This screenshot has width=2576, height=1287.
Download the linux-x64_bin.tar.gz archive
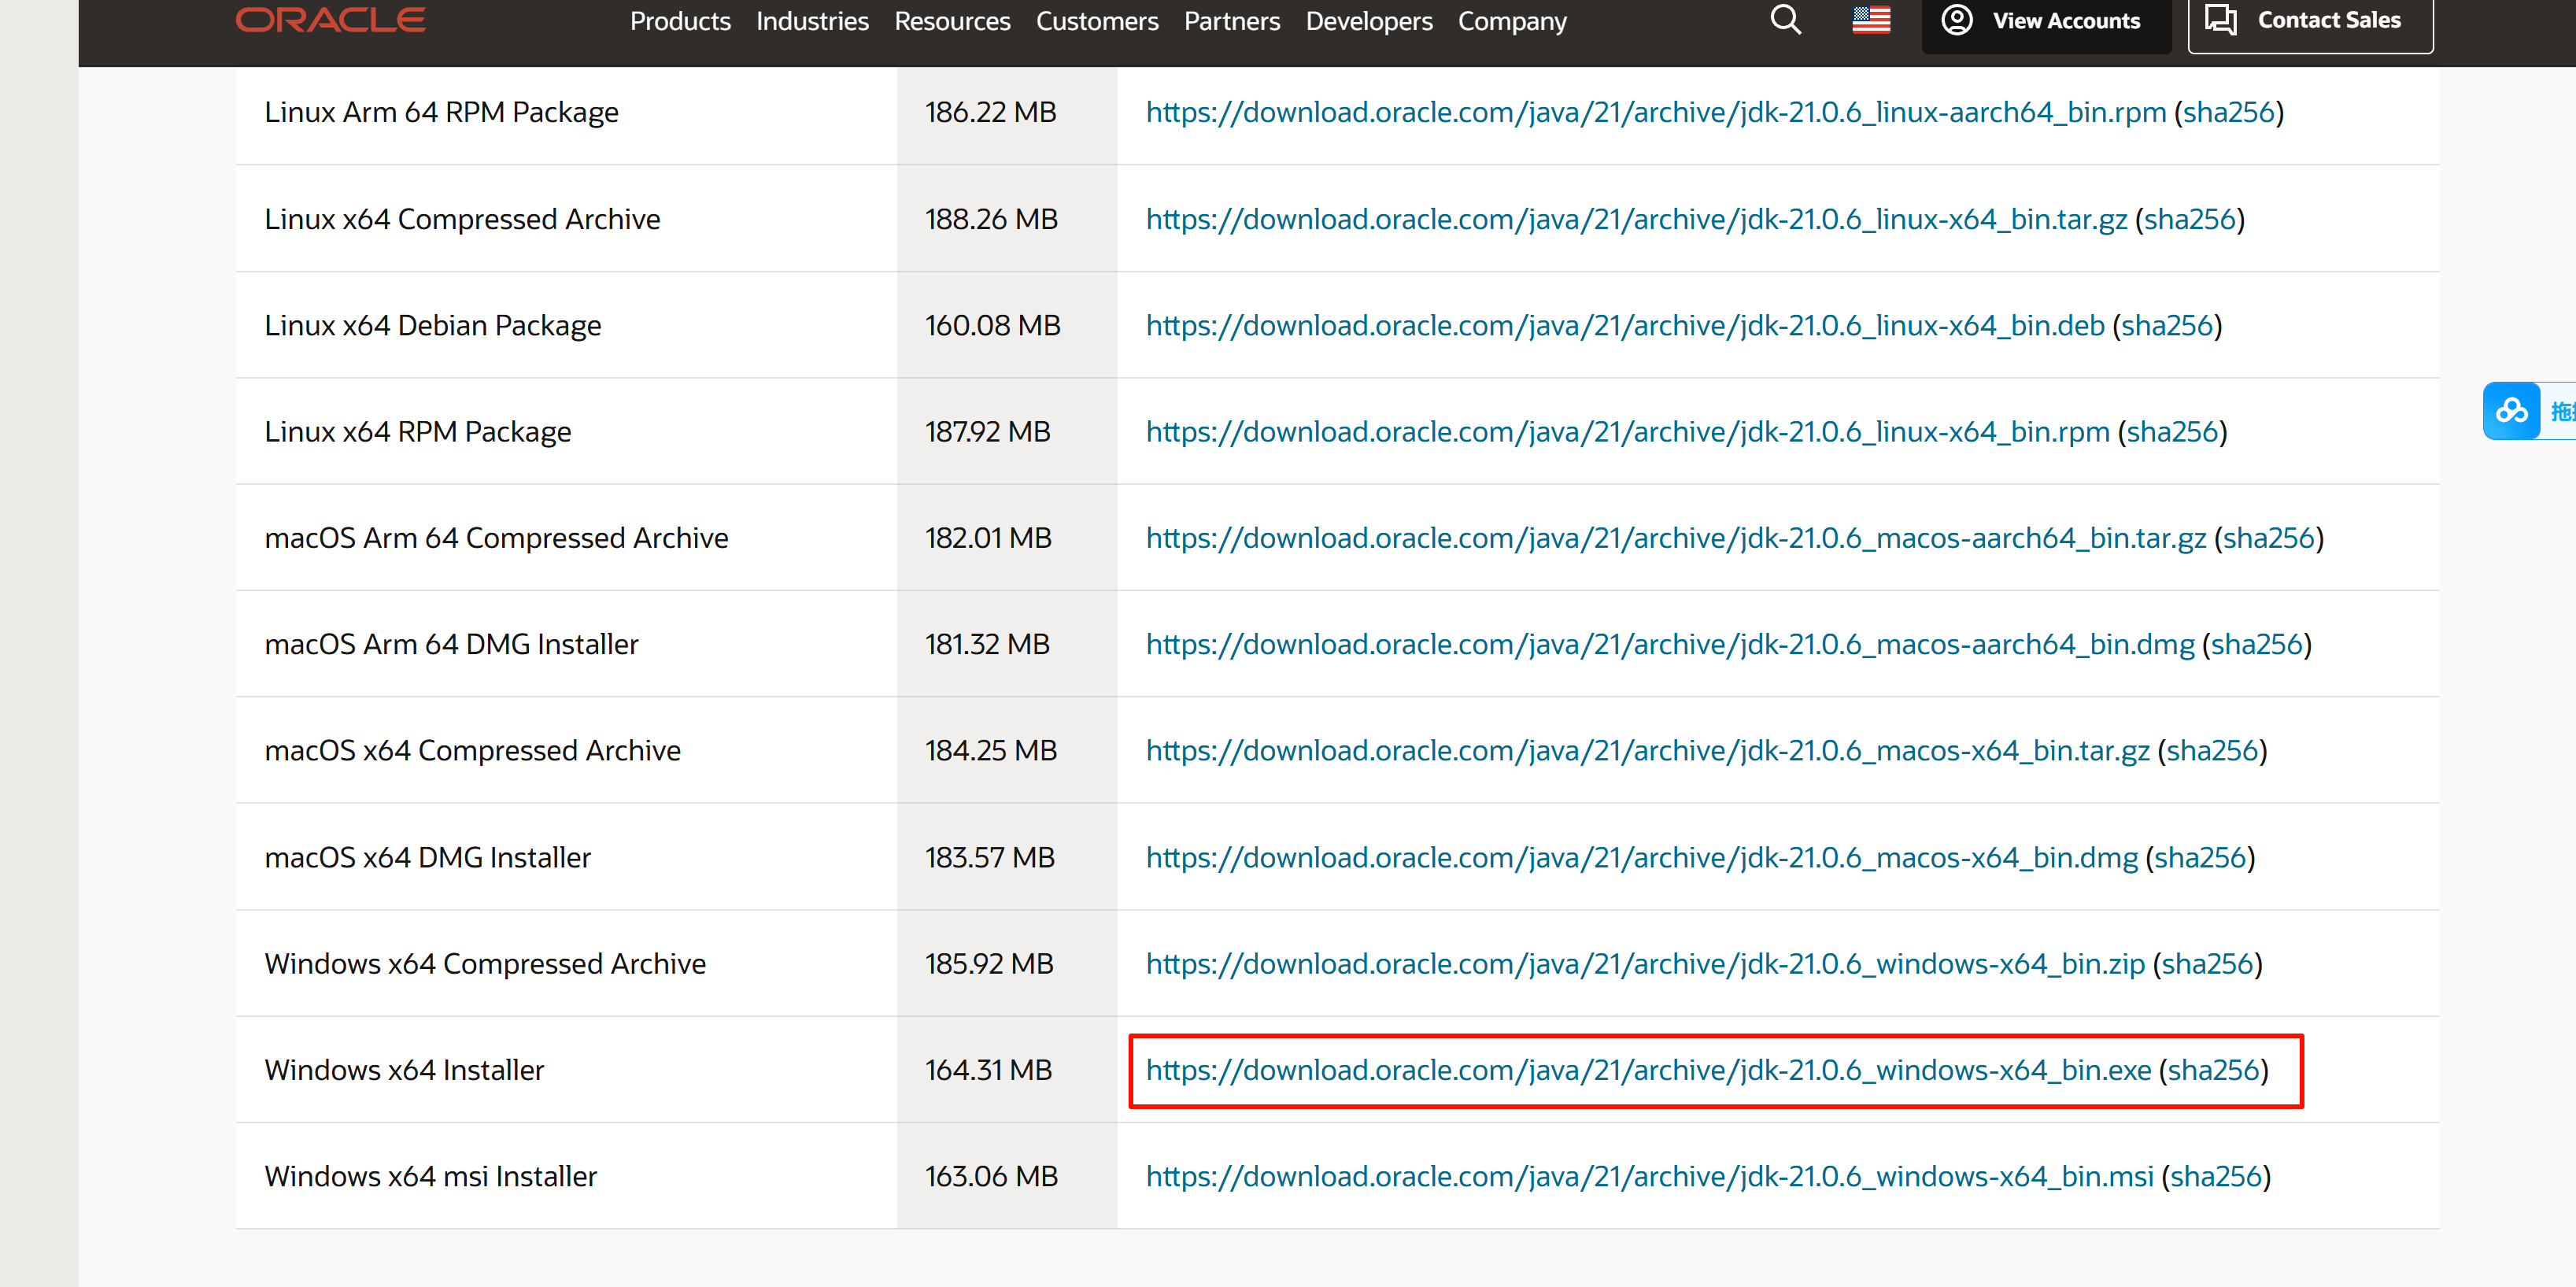click(x=1636, y=219)
